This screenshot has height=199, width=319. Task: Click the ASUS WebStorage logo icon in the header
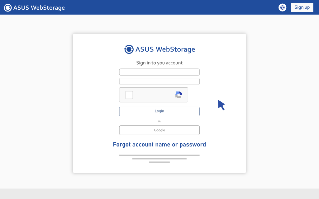7,7
